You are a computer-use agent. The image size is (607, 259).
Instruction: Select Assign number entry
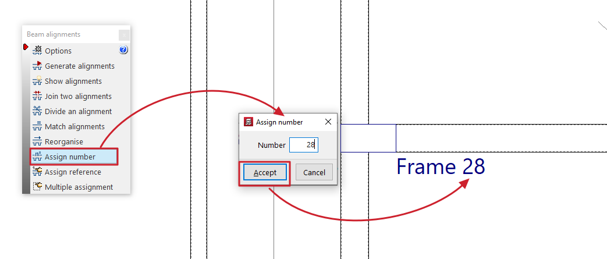74,157
